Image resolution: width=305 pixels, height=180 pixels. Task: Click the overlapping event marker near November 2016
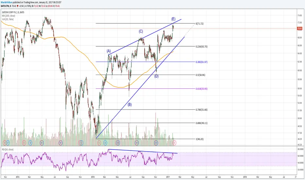pyautogui.click(x=156, y=143)
